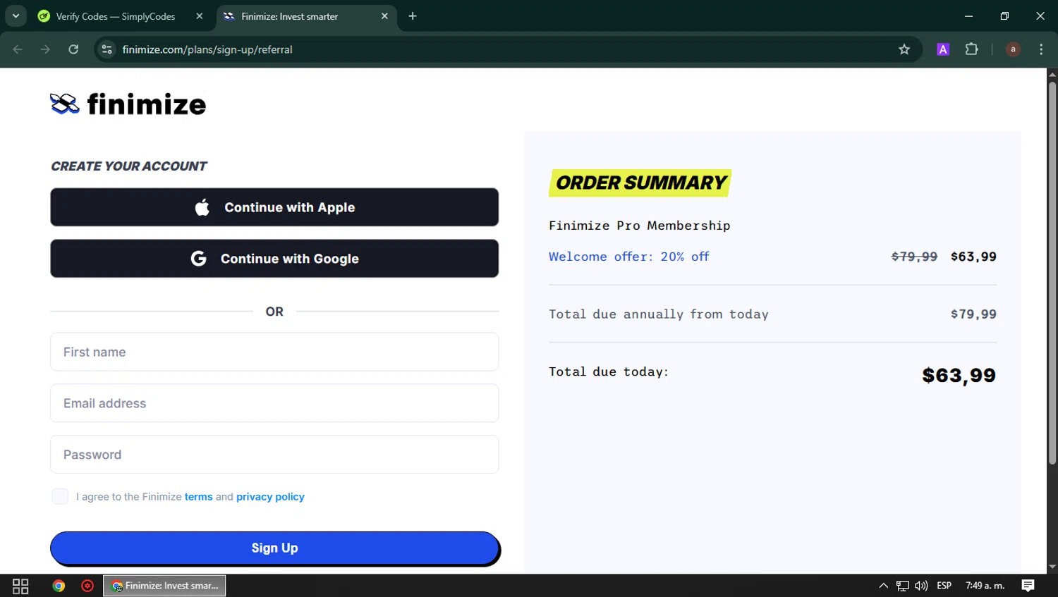The width and height of the screenshot is (1058, 597).
Task: Close the Finimize tab
Action: click(x=384, y=16)
